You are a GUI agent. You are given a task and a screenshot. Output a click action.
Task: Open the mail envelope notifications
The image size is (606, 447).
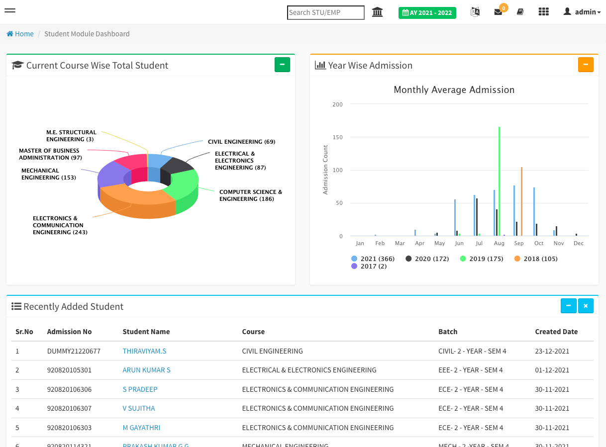coord(498,12)
